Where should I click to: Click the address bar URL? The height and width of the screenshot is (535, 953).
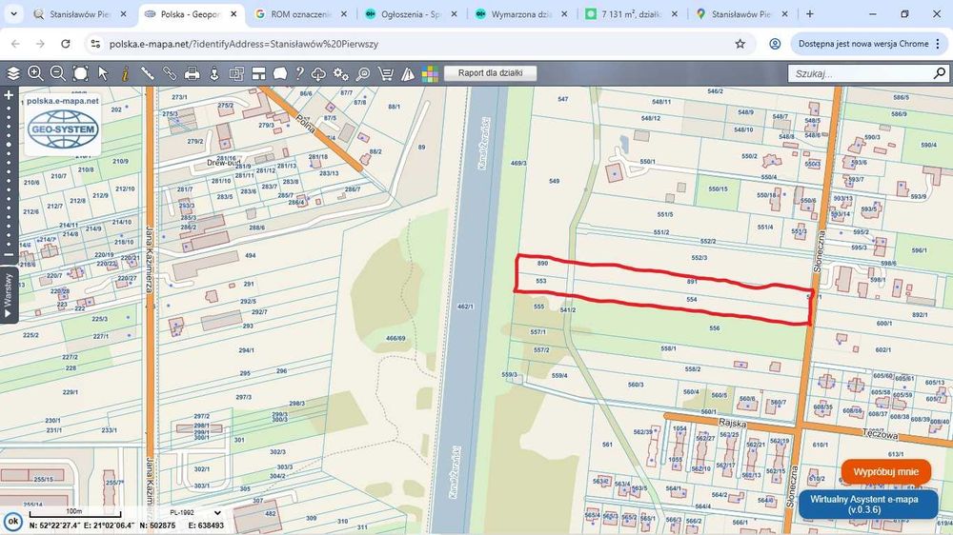[244, 44]
